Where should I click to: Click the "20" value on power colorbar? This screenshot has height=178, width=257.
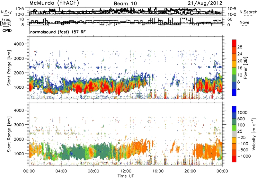click(x=240, y=61)
